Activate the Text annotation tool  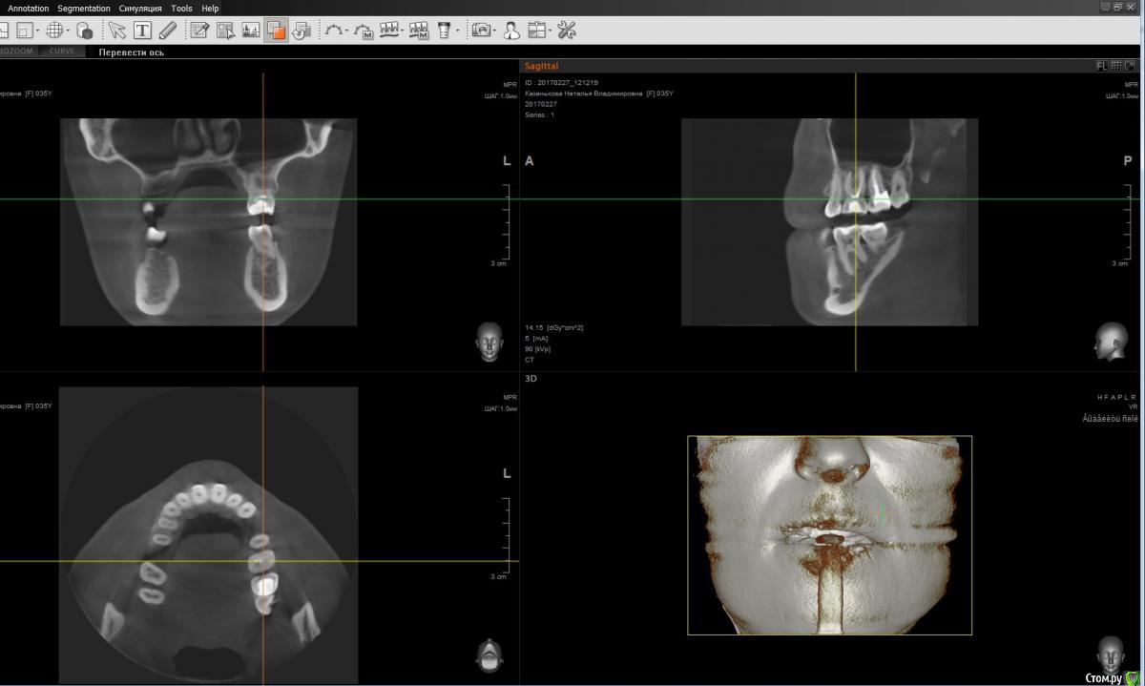coord(142,31)
